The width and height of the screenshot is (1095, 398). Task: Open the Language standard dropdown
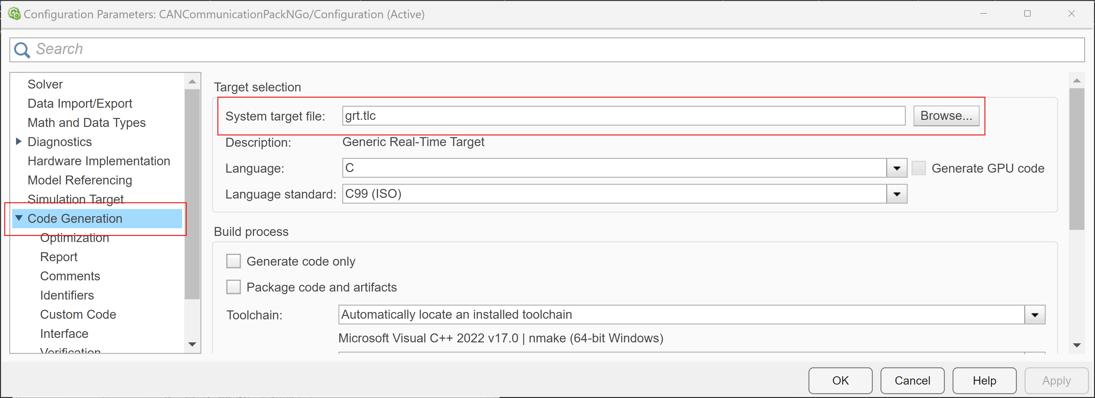coord(897,194)
